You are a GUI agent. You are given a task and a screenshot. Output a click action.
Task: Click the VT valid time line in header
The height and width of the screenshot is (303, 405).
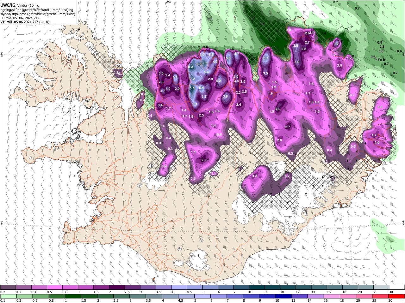pyautogui.click(x=25, y=22)
